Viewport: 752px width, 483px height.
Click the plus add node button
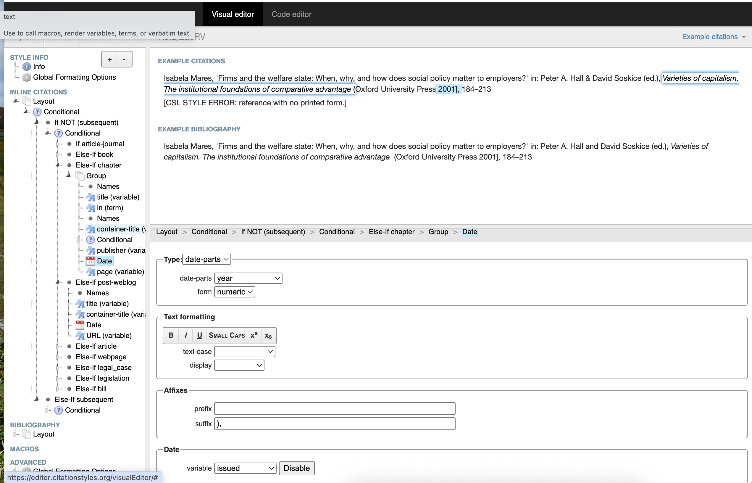[109, 59]
